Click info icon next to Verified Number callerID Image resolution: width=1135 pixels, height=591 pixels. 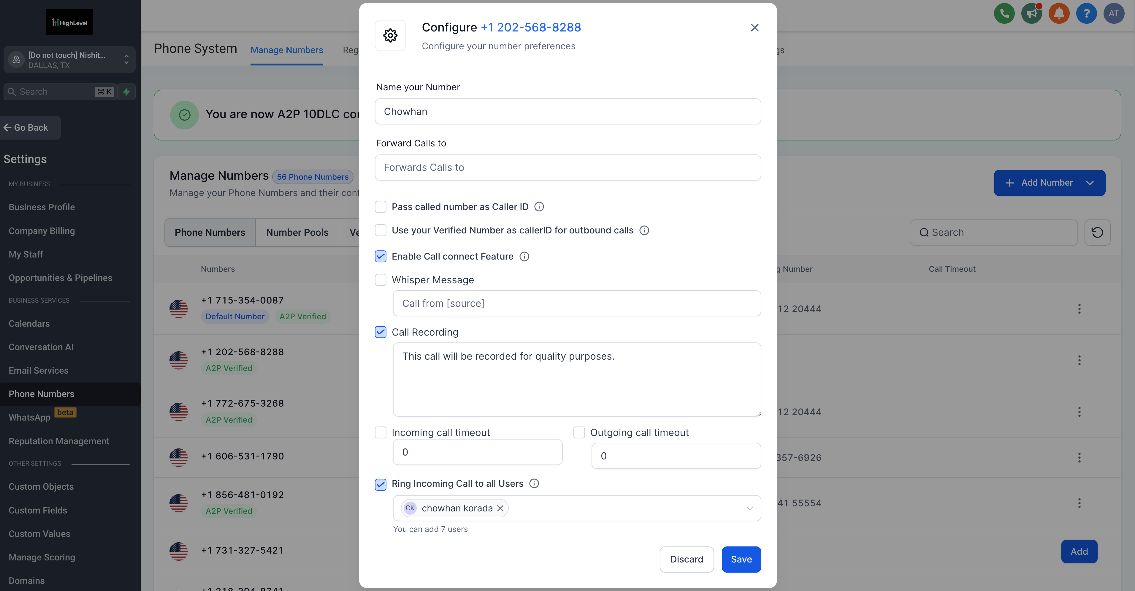[x=644, y=230]
